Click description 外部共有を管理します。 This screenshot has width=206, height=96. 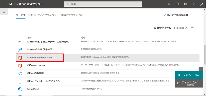[x=91, y=50]
